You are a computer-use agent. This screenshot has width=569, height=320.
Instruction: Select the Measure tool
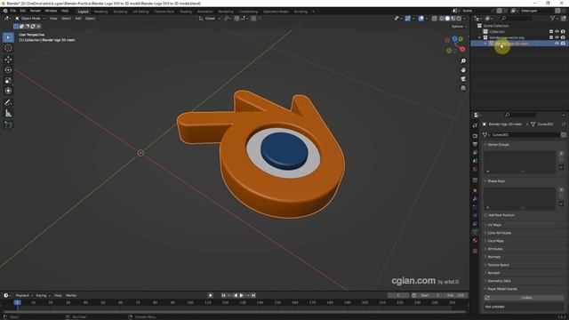pyautogui.click(x=8, y=114)
